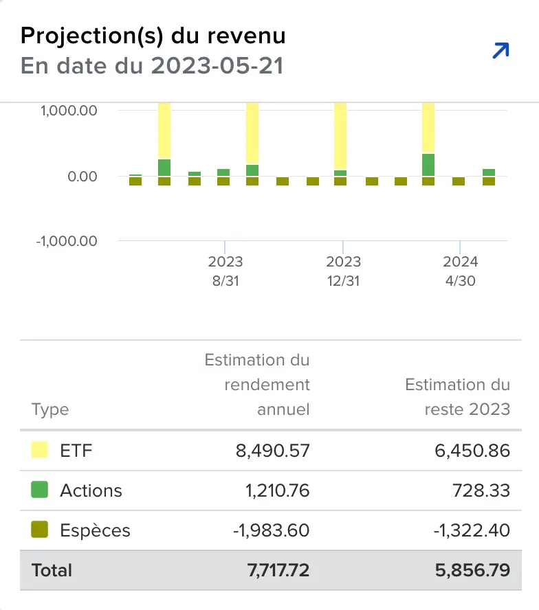Viewport: 539px width, 610px height.
Task: Click the yellow ETF legend swatch
Action: pos(39,450)
